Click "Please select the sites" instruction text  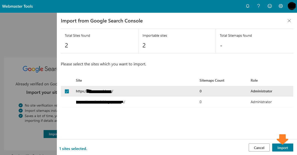(103, 64)
